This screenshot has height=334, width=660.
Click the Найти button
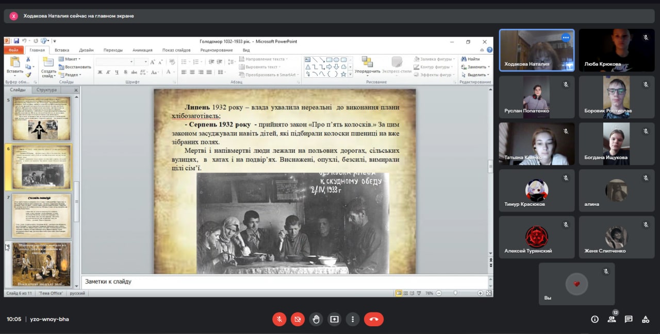(470, 59)
